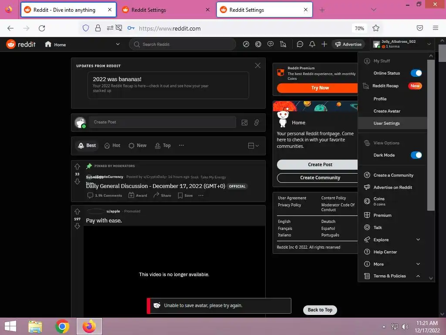Save the Daily General Discussion post

(x=185, y=195)
